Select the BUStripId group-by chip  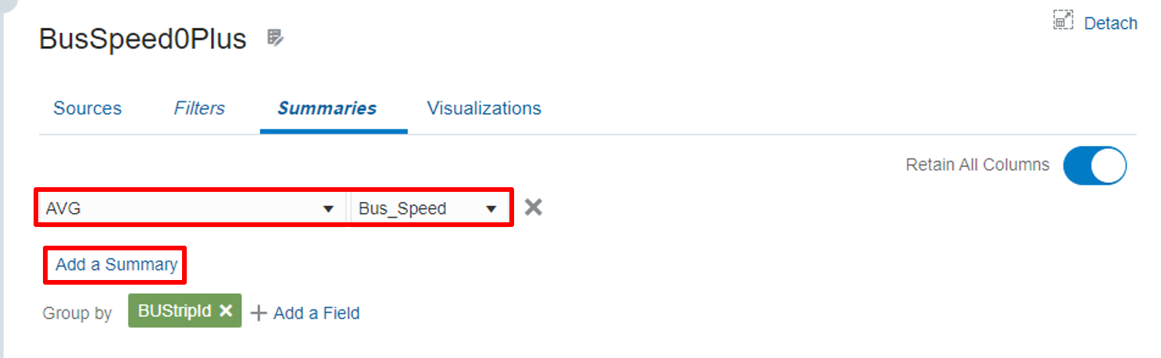175,310
